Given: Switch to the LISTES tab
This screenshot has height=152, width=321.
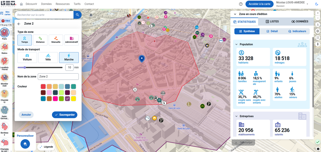Looking at the screenshot, I should (x=272, y=22).
